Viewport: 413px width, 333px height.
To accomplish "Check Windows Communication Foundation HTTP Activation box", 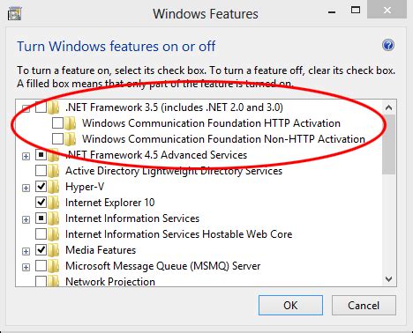I will click(57, 123).
